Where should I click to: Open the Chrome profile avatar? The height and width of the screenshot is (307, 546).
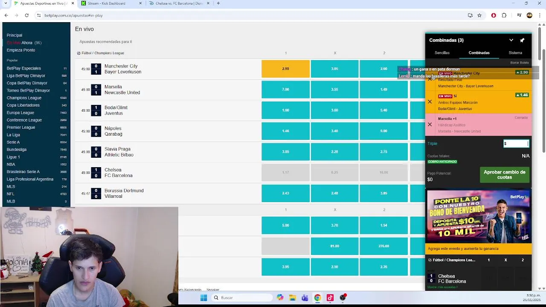[529, 15]
